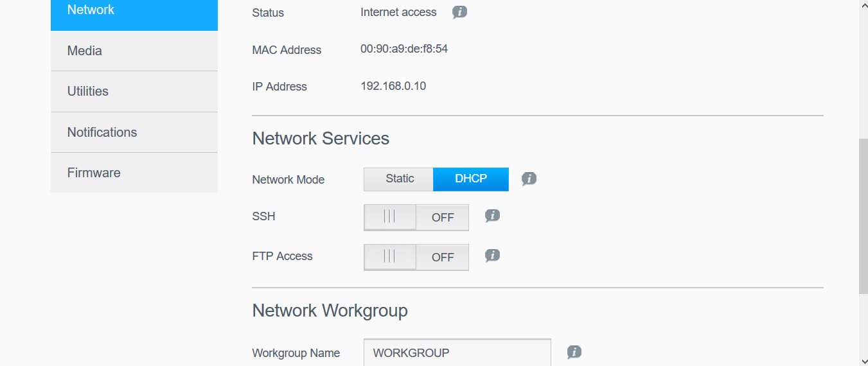
Task: Click the info icon next to Status
Action: pyautogui.click(x=459, y=12)
